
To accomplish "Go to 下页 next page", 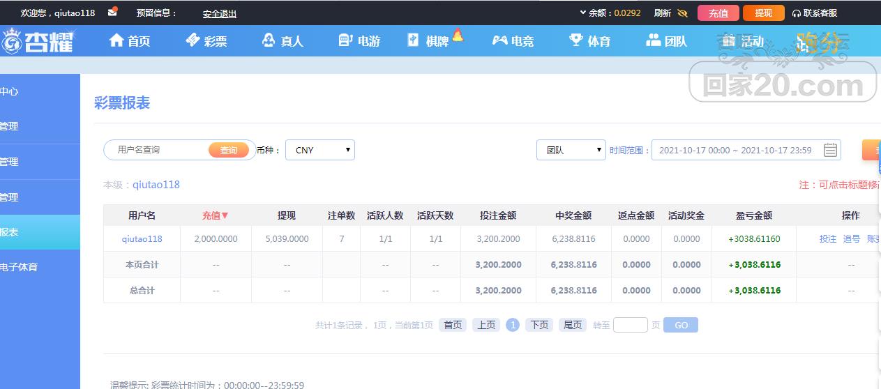I will 539,325.
